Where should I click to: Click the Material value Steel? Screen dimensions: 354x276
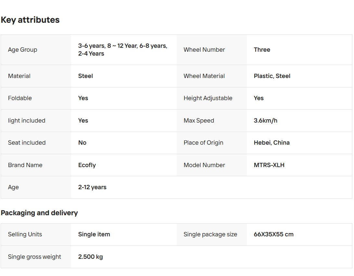85,76
